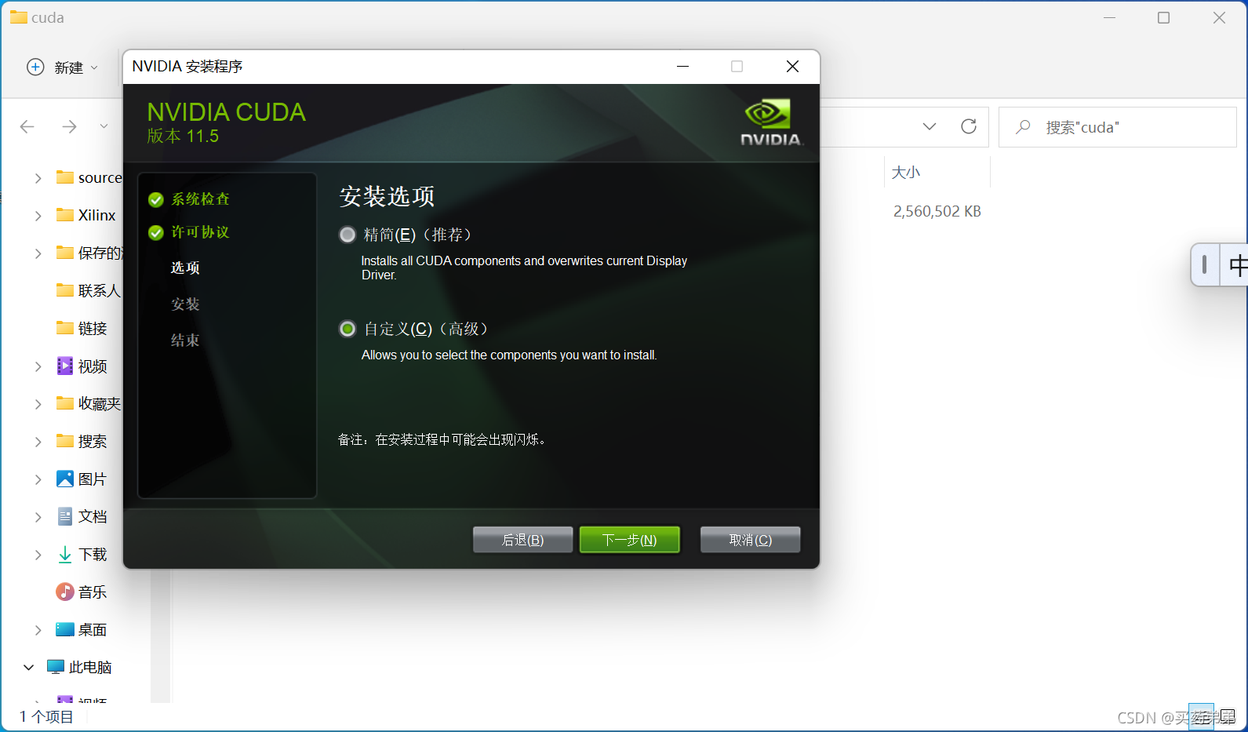Click the 2,560,502 KB file size value

click(x=937, y=212)
